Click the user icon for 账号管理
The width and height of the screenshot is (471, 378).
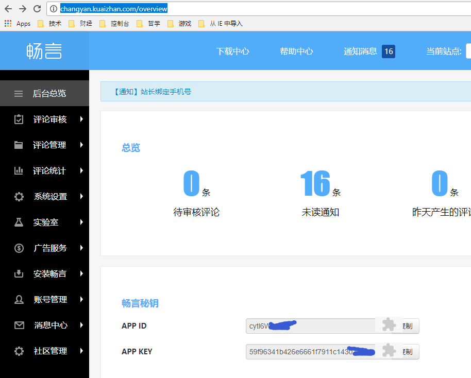coord(19,299)
